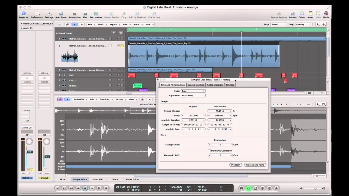Image resolution: width=349 pixels, height=196 pixels.
Task: Switch to the Groove Machine tab
Action: 195,85
